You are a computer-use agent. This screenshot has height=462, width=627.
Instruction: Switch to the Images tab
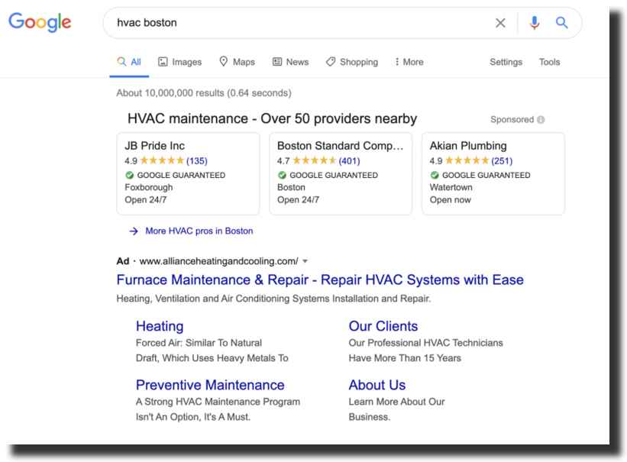(x=180, y=62)
